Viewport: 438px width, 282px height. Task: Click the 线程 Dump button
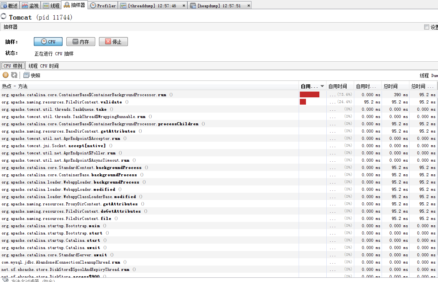coord(429,75)
